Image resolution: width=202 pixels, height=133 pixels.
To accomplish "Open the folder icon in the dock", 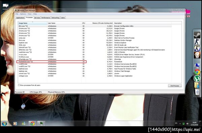I will pyautogui.click(x=197, y=85).
